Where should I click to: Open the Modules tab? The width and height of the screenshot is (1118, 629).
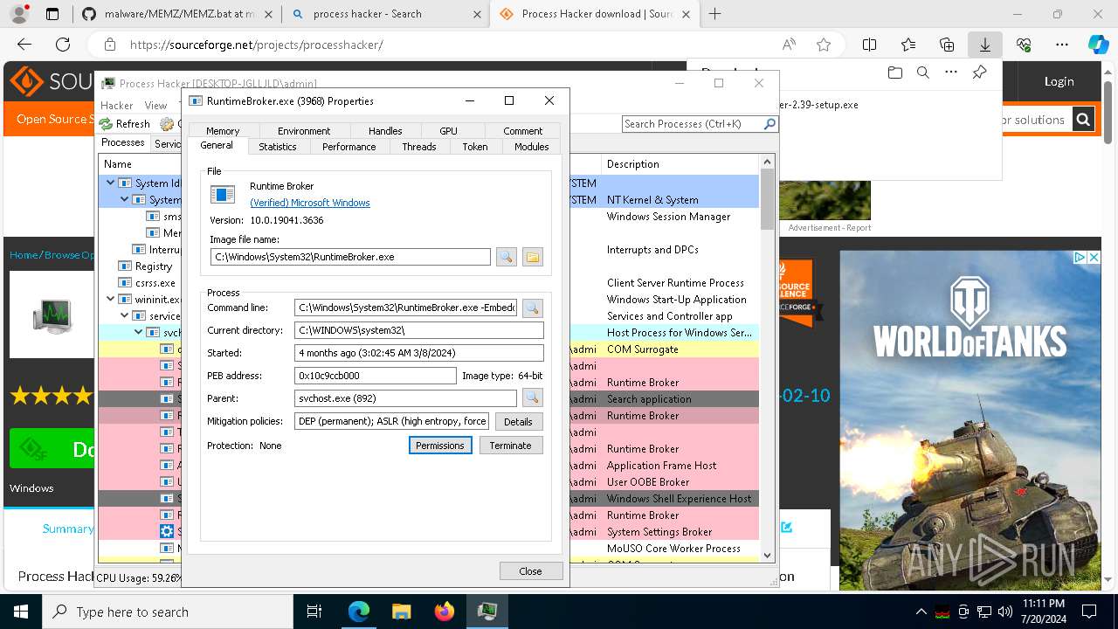(x=531, y=147)
